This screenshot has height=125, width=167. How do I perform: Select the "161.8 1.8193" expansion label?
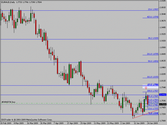[x=153, y=77]
